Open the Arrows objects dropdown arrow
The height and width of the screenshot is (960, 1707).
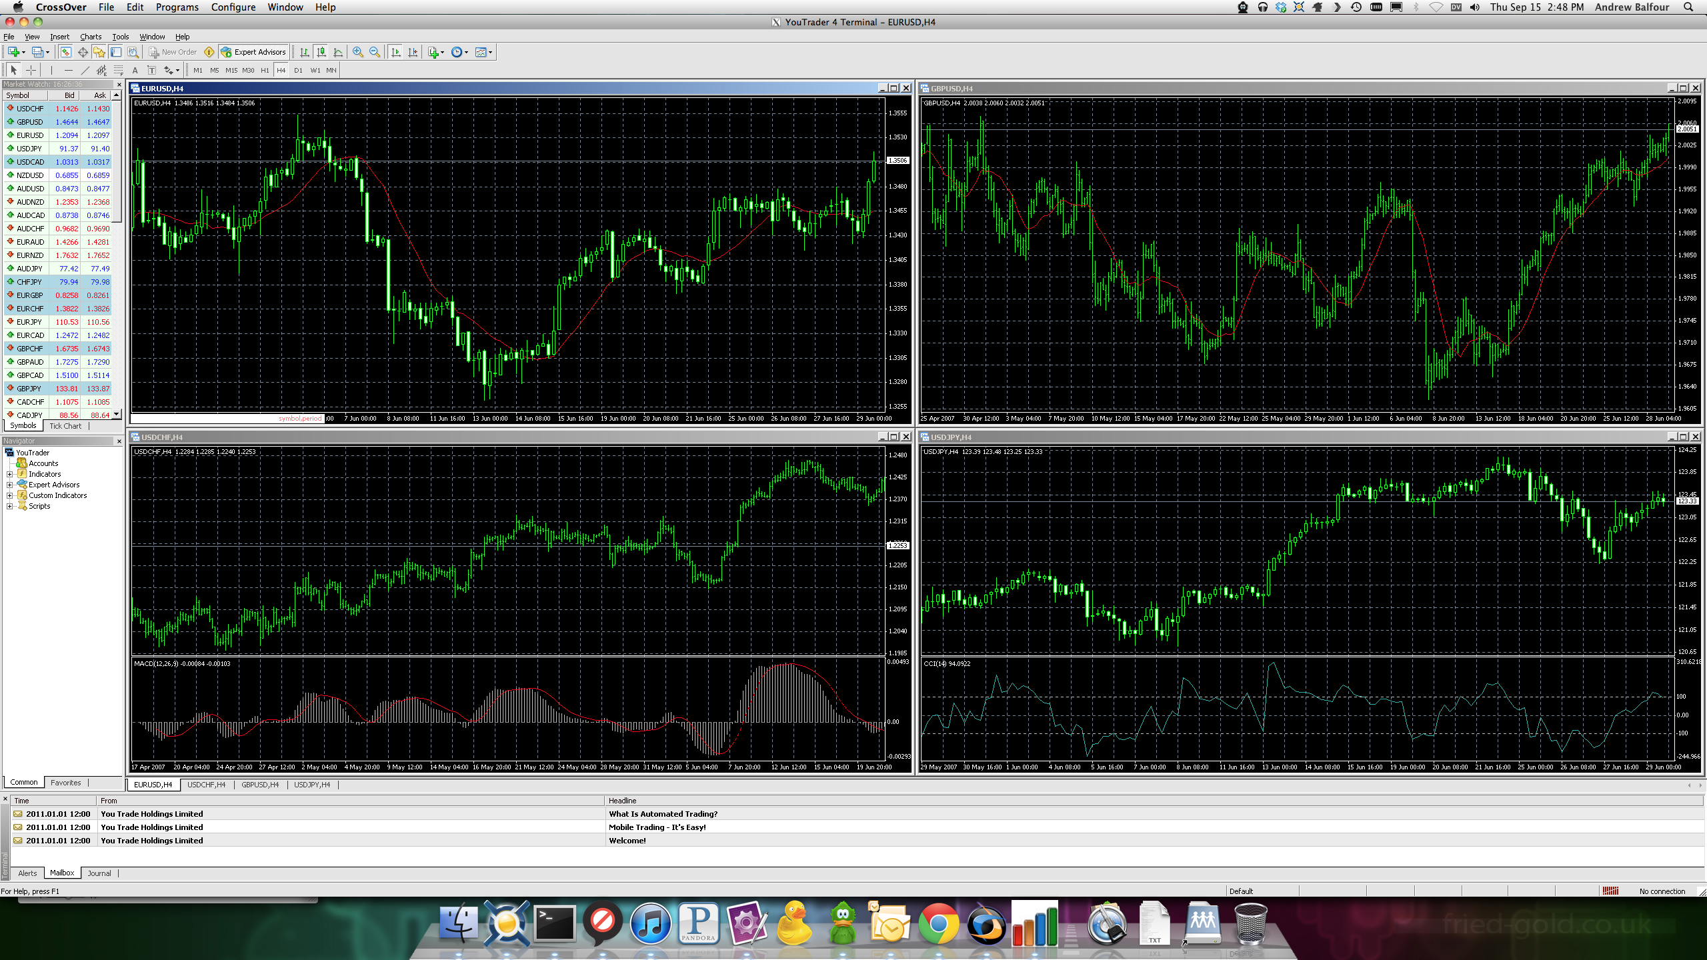(177, 70)
